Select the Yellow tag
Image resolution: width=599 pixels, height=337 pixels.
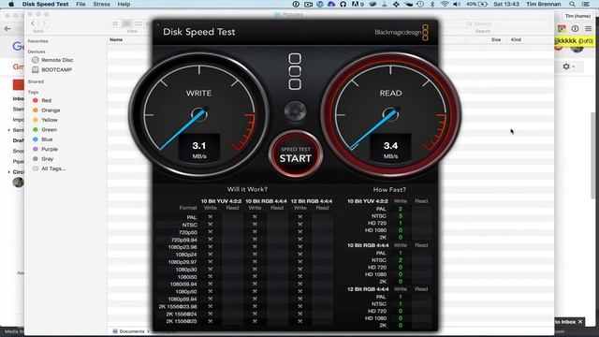point(45,120)
